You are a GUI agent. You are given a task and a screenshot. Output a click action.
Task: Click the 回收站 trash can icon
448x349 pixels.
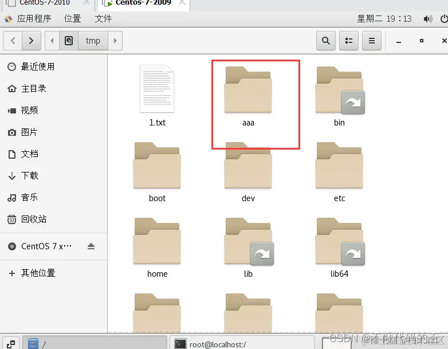(11, 219)
